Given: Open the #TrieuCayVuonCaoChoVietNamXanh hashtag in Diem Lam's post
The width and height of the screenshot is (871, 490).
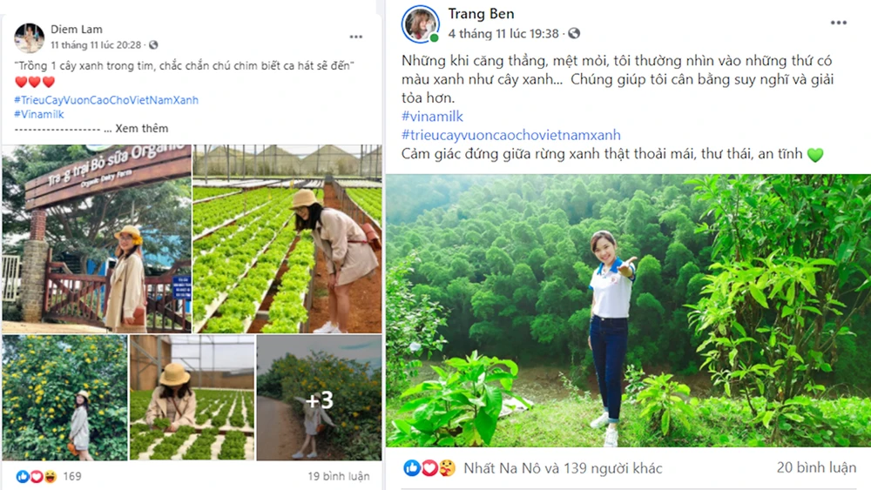Looking at the screenshot, I should coord(106,100).
